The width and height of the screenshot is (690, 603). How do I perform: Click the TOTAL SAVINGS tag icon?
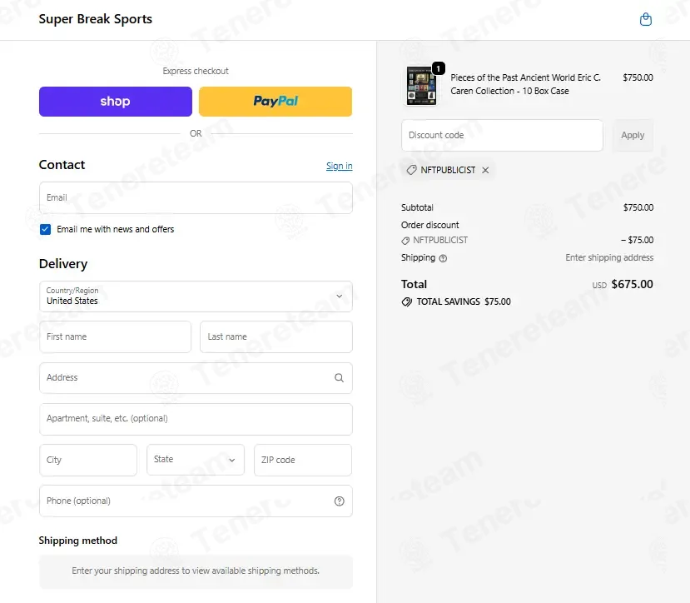pyautogui.click(x=407, y=302)
